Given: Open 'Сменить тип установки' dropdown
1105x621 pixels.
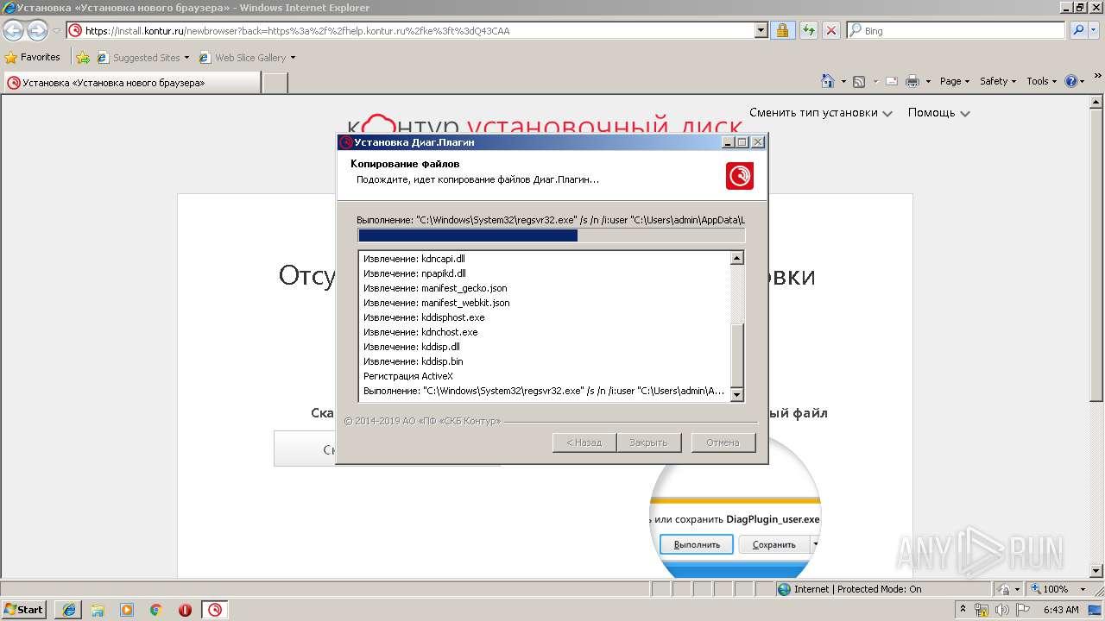Looking at the screenshot, I should coord(821,113).
